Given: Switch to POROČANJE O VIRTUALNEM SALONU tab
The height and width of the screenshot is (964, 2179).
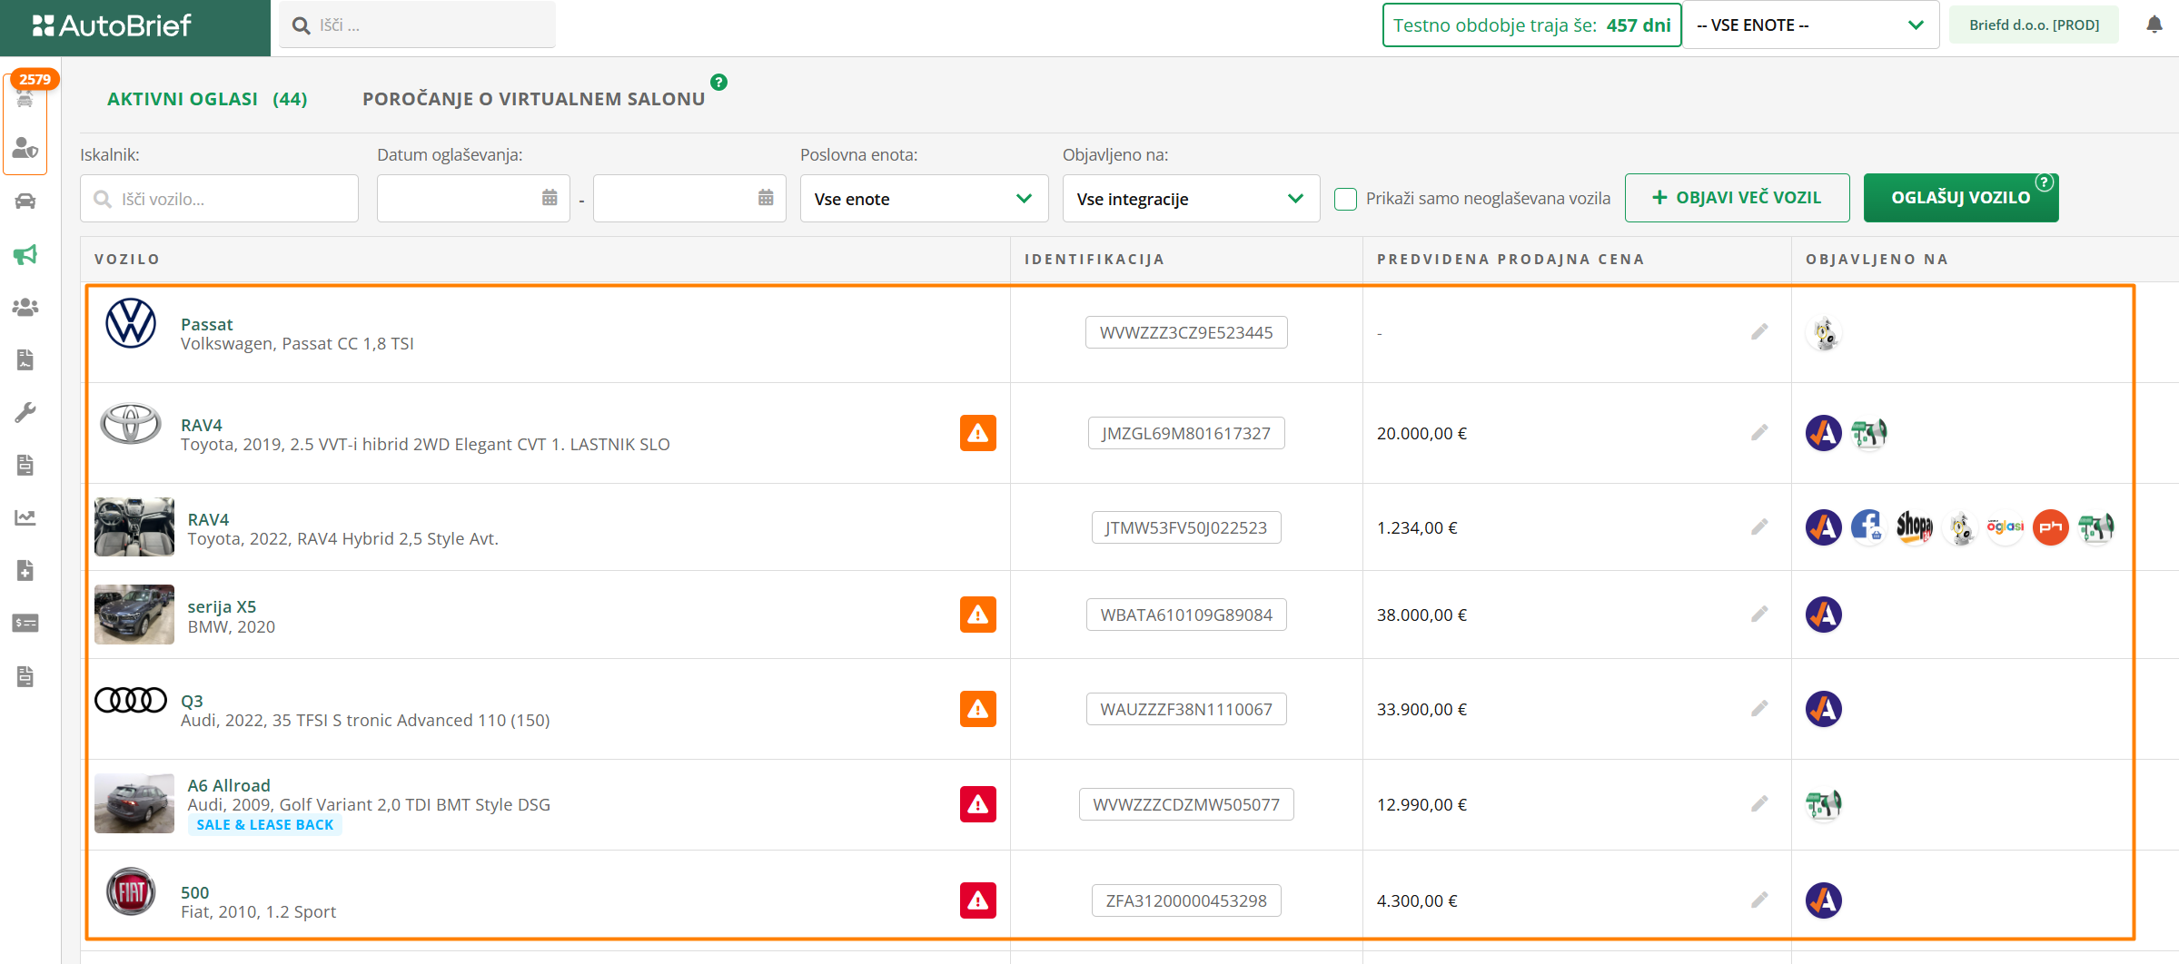Looking at the screenshot, I should 533,99.
